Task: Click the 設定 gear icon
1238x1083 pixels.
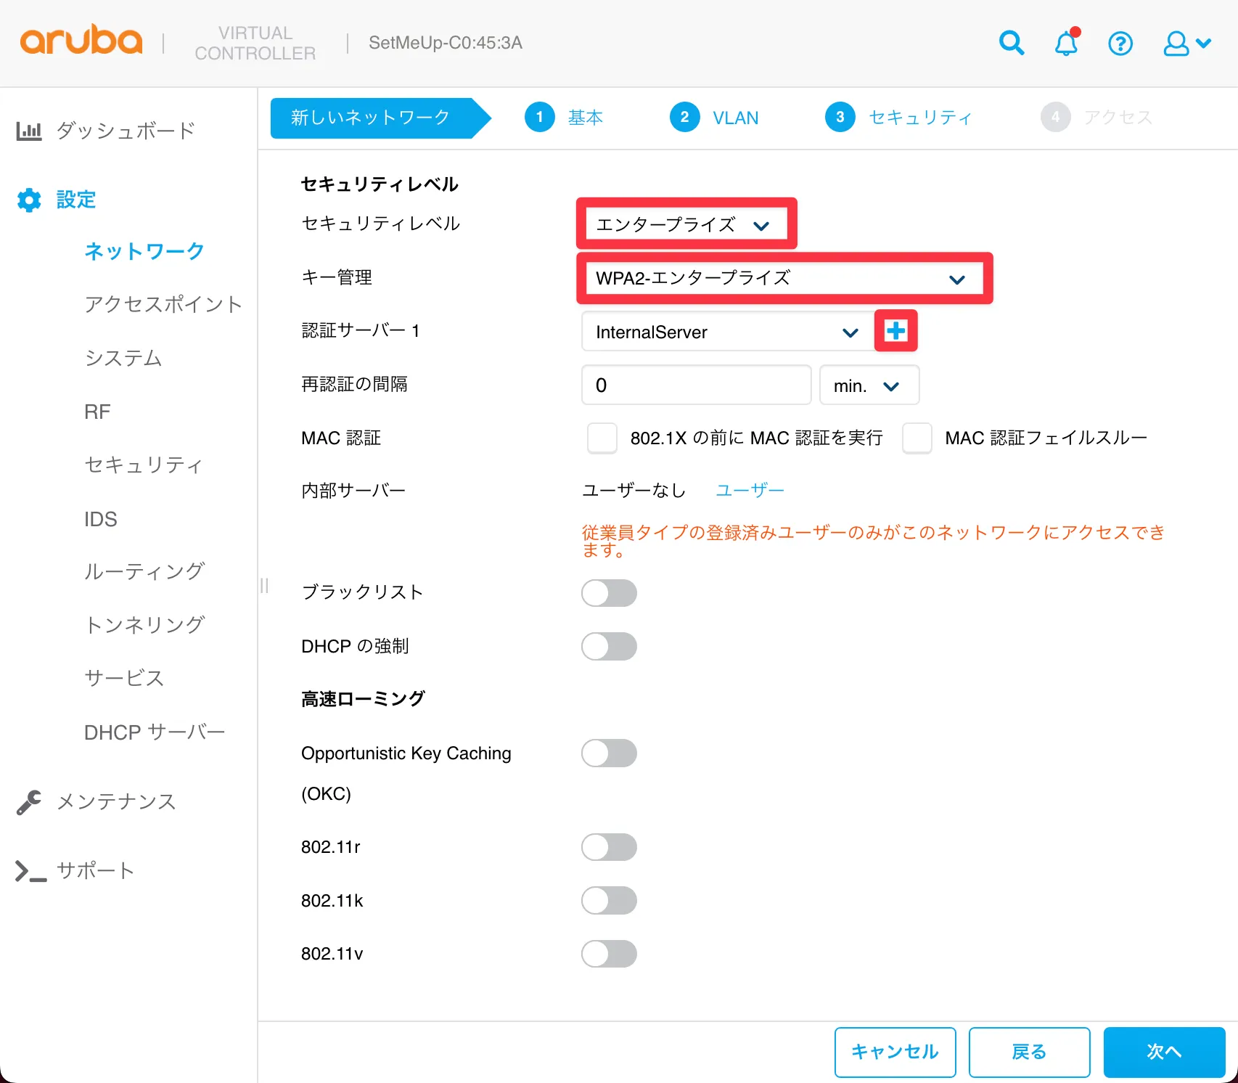Action: click(x=29, y=200)
